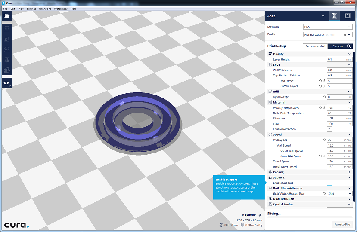Image resolution: width=357 pixels, height=232 pixels.
Task: Toggle the Enable Retraction checkbox
Action: point(329,129)
